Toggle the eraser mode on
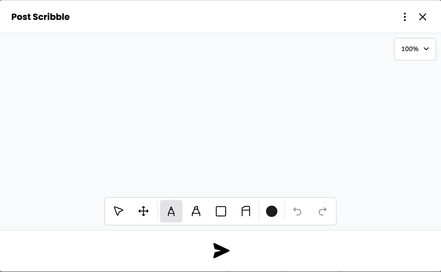 (x=246, y=211)
